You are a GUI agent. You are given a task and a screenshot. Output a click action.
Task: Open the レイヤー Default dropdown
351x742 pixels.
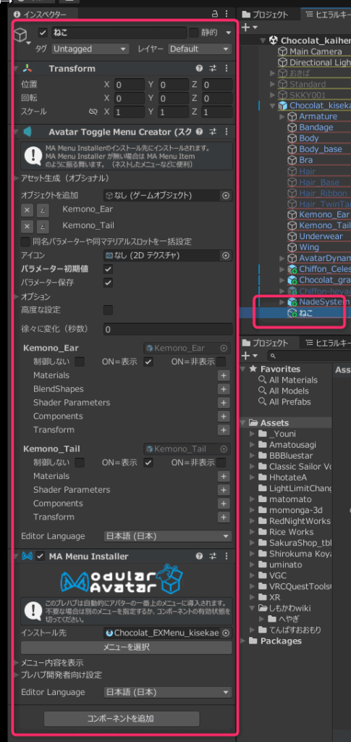(200, 49)
